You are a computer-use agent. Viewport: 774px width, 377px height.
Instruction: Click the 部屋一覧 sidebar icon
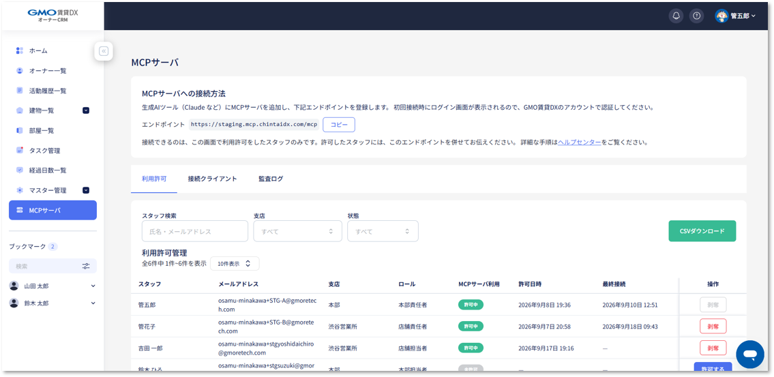point(20,130)
